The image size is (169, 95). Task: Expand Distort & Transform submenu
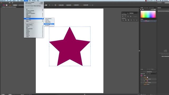click(34, 13)
